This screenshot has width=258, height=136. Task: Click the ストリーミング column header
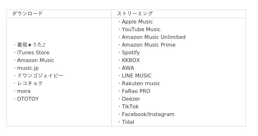(x=135, y=14)
